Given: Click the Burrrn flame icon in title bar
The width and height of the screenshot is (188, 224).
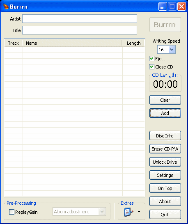Looking at the screenshot, I should coord(6,7).
